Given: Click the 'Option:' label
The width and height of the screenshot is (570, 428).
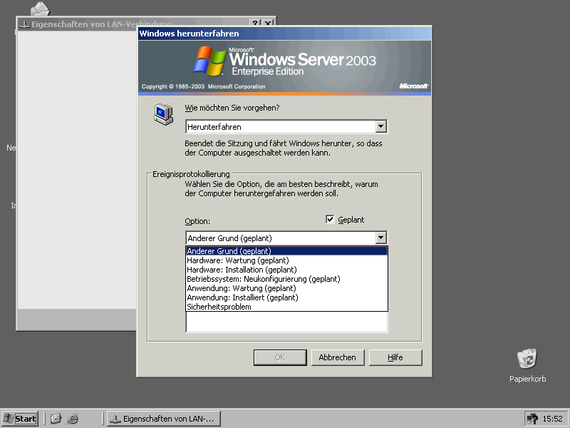Looking at the screenshot, I should 197,221.
